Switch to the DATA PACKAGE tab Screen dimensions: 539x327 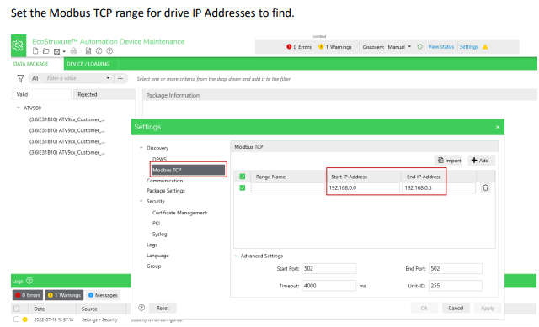pyautogui.click(x=30, y=64)
